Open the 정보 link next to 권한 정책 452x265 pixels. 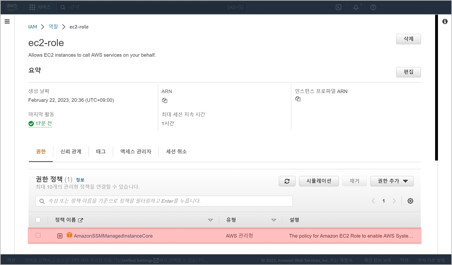80,180
